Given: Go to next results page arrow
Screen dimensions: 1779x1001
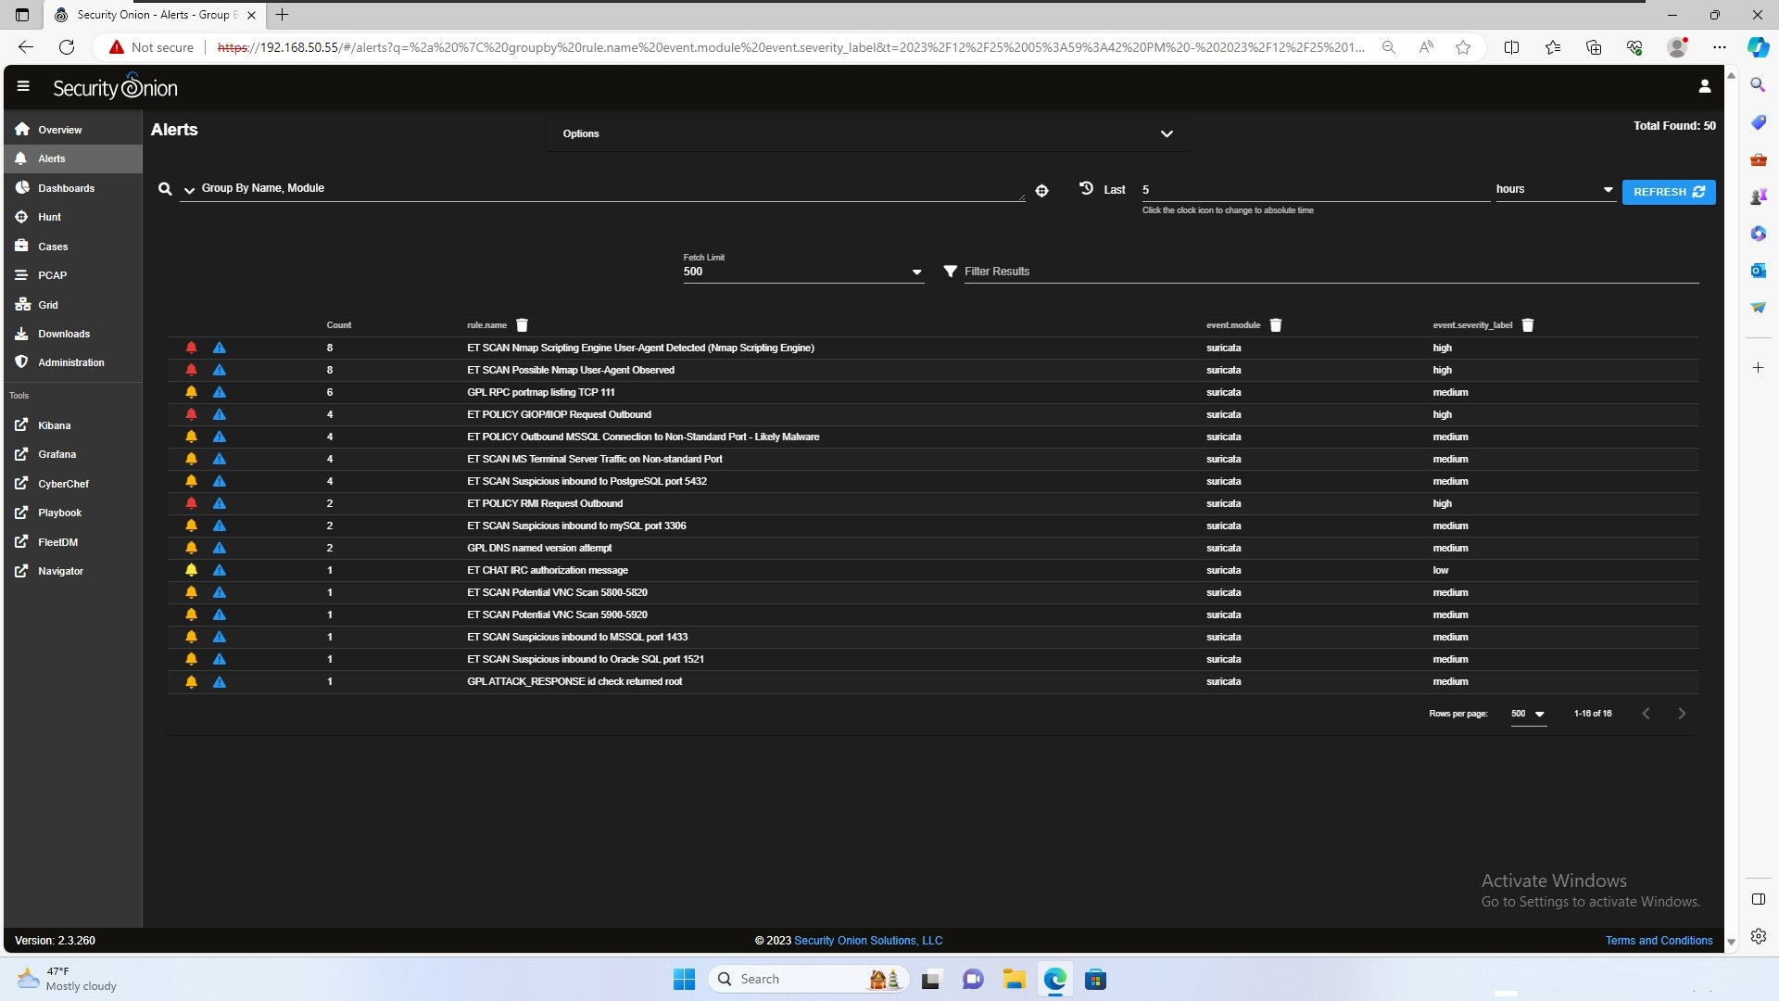Looking at the screenshot, I should [1682, 714].
